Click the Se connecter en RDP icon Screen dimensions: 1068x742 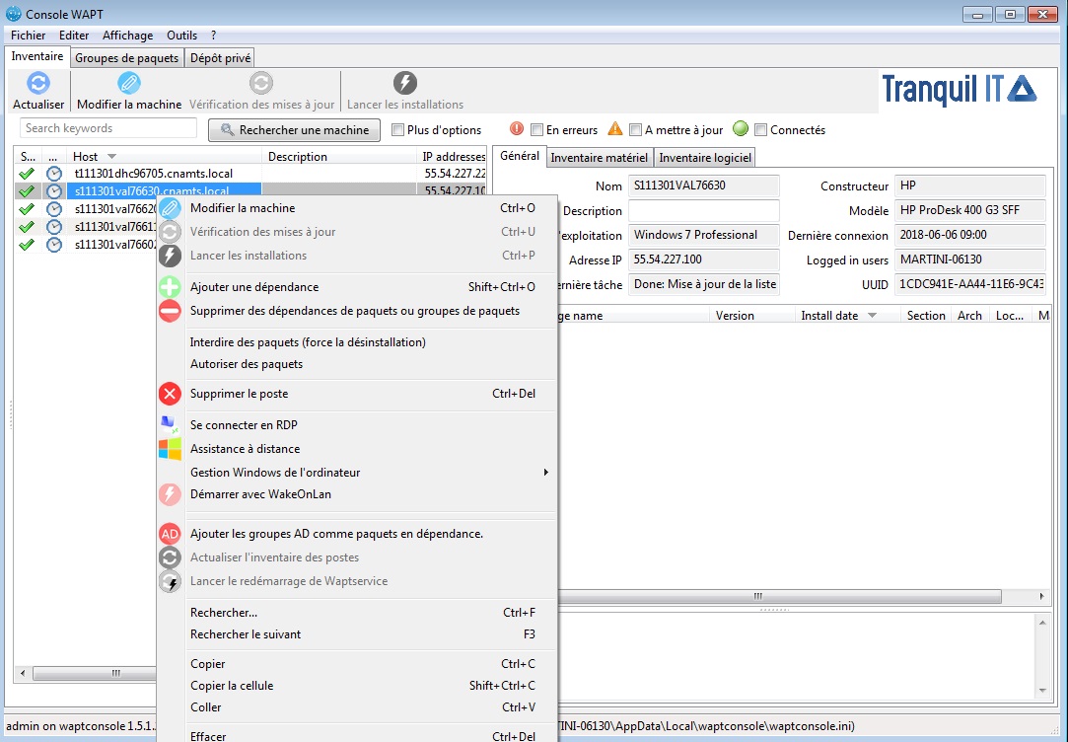(x=171, y=425)
